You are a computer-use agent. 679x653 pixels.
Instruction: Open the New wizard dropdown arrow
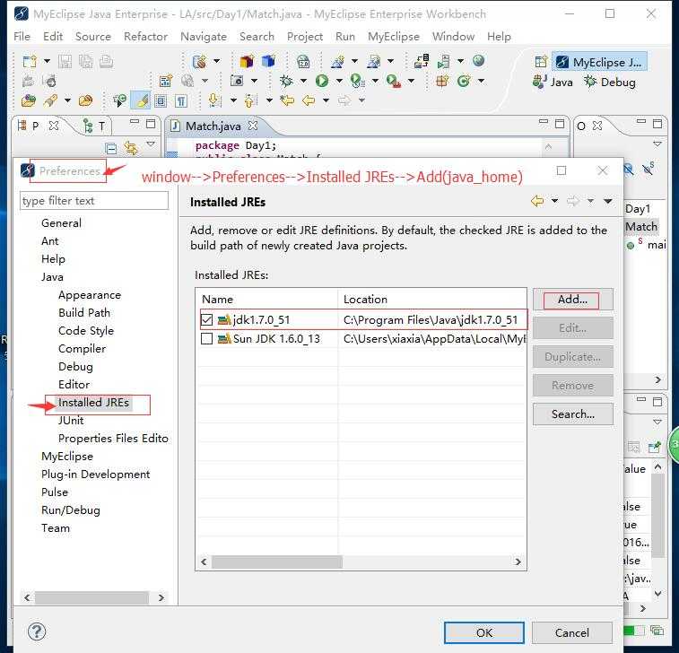[47, 61]
